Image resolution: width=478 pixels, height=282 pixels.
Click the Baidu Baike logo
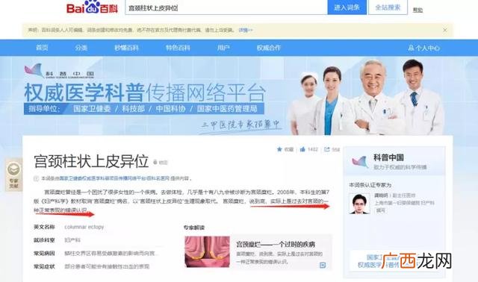92,7
